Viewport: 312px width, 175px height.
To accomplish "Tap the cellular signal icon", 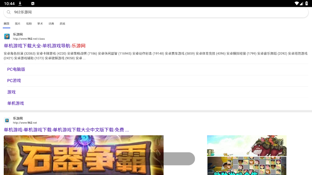I will point(301,3).
